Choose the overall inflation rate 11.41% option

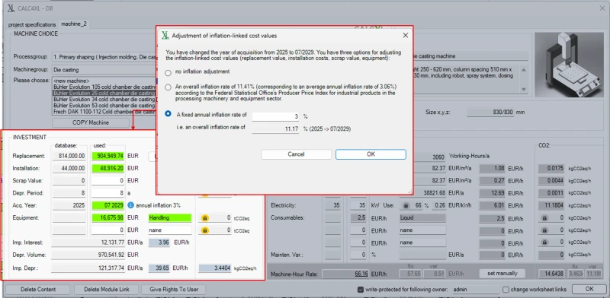168,87
